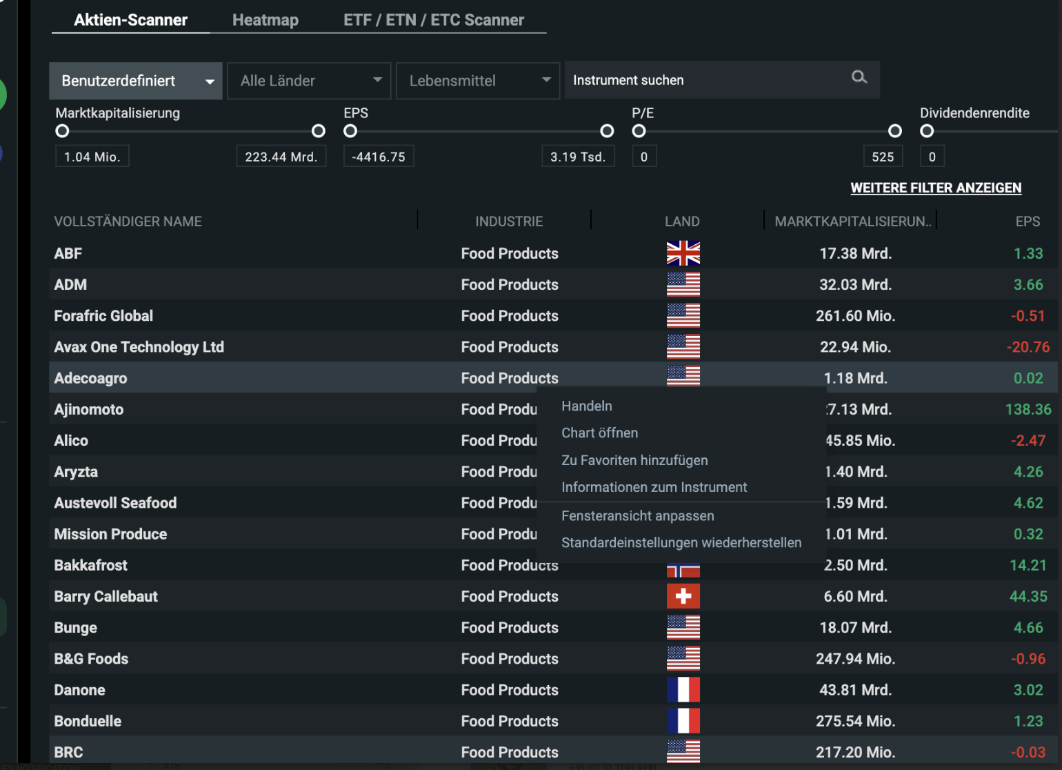Click Danone's 43.81 Mrd. market cap value
1062x770 pixels.
coord(855,690)
